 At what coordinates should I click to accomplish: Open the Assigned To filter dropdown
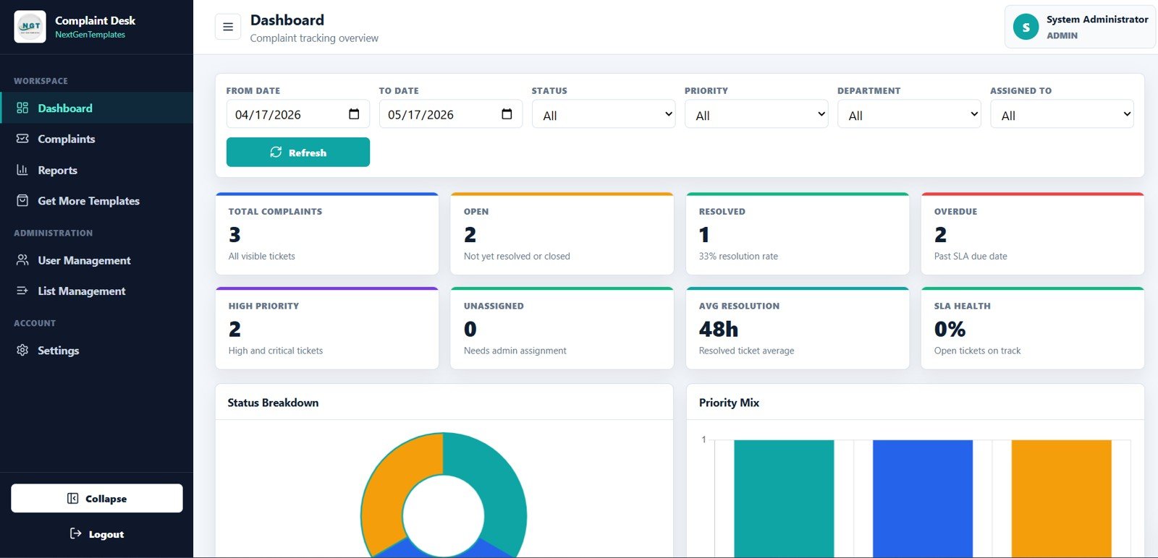(1062, 114)
